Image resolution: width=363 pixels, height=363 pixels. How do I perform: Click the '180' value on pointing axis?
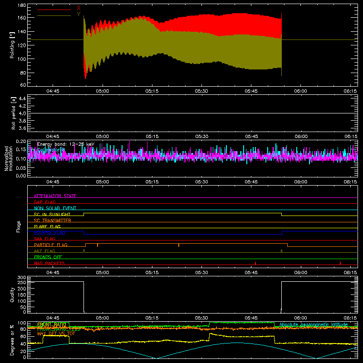22,5
